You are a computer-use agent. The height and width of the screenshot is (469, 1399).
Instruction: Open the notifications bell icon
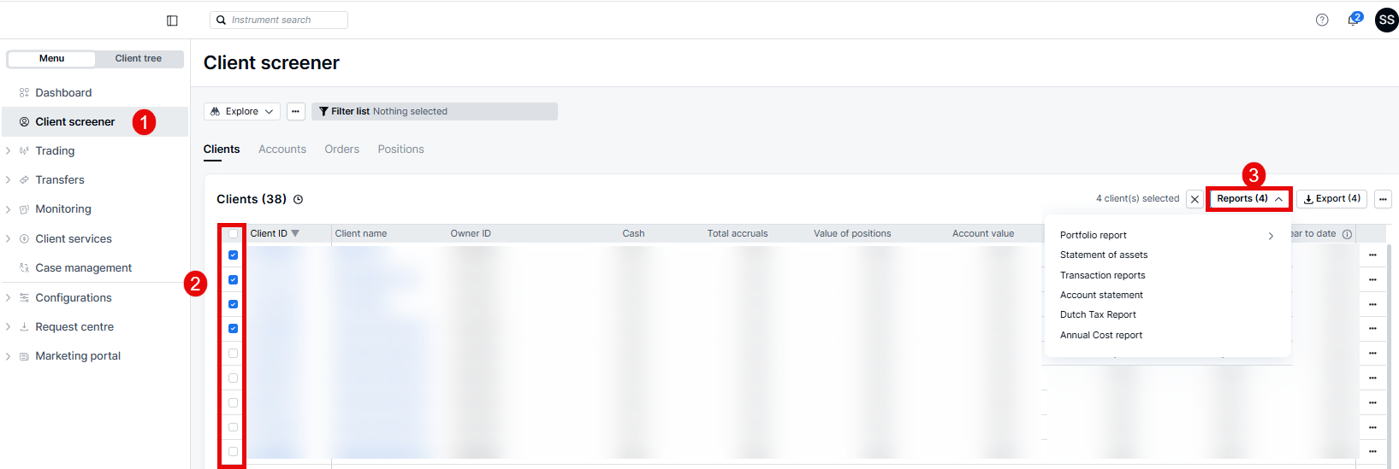click(x=1354, y=20)
